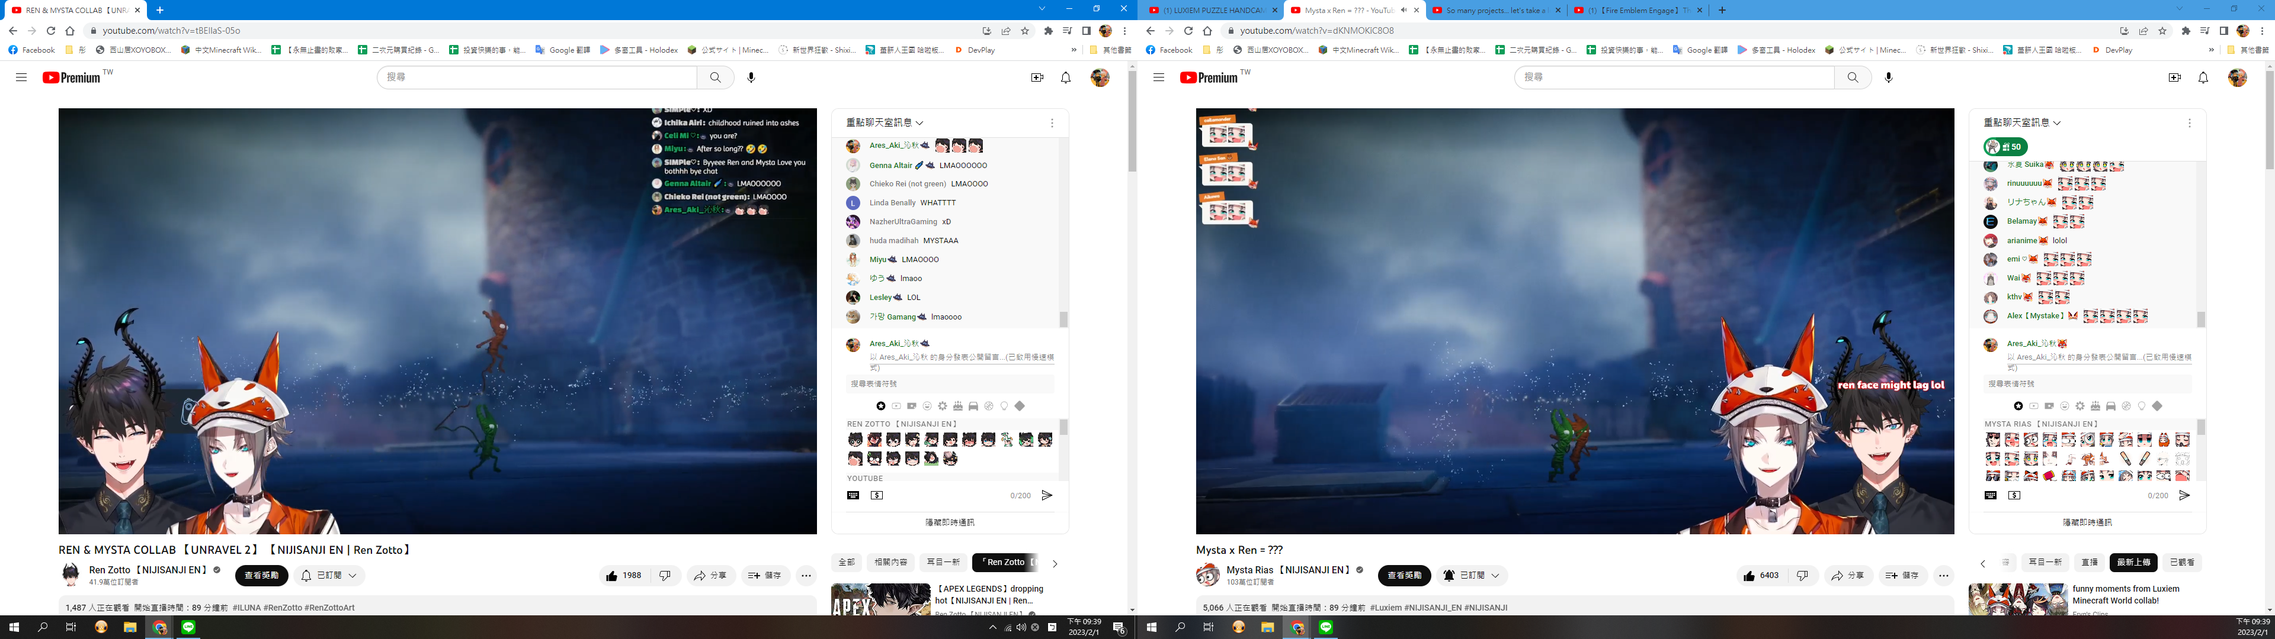Open tab search chevron in Ren Zotto window
Screen dimensions: 2275x639
(1042, 9)
